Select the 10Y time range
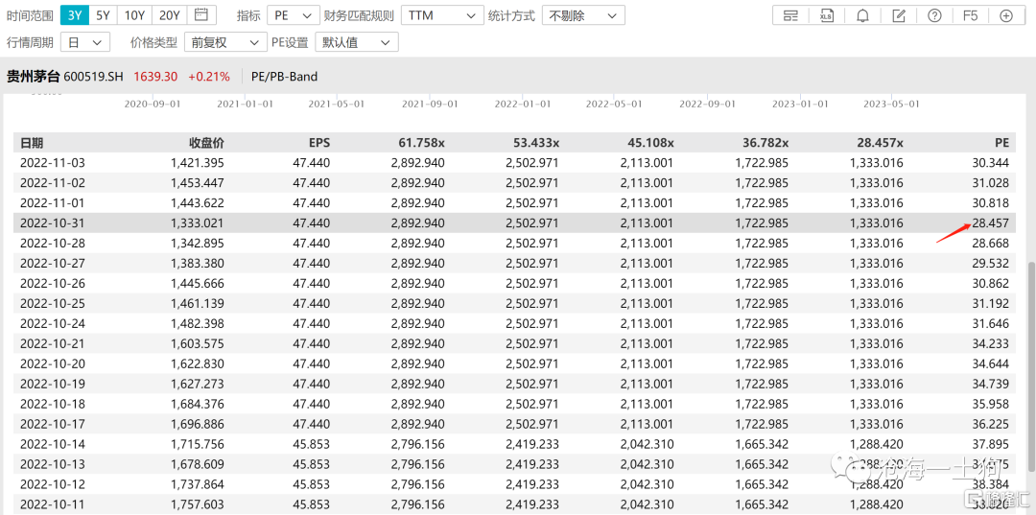Screen dimensions: 1036x515 (135, 14)
